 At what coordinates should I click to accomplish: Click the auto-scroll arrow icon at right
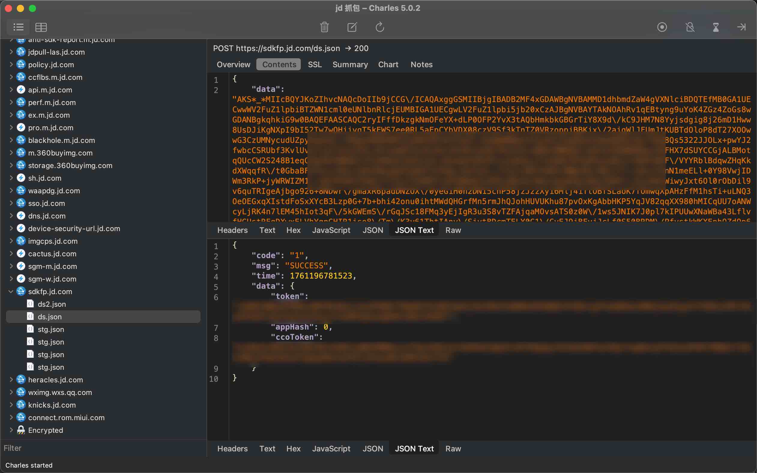[x=741, y=27]
